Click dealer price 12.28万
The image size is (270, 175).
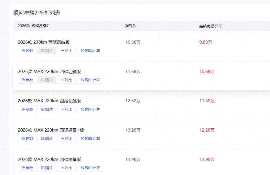[x=207, y=130]
